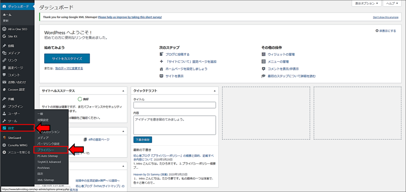
Task: Open the メニューの管理 link
Action: (x=278, y=61)
